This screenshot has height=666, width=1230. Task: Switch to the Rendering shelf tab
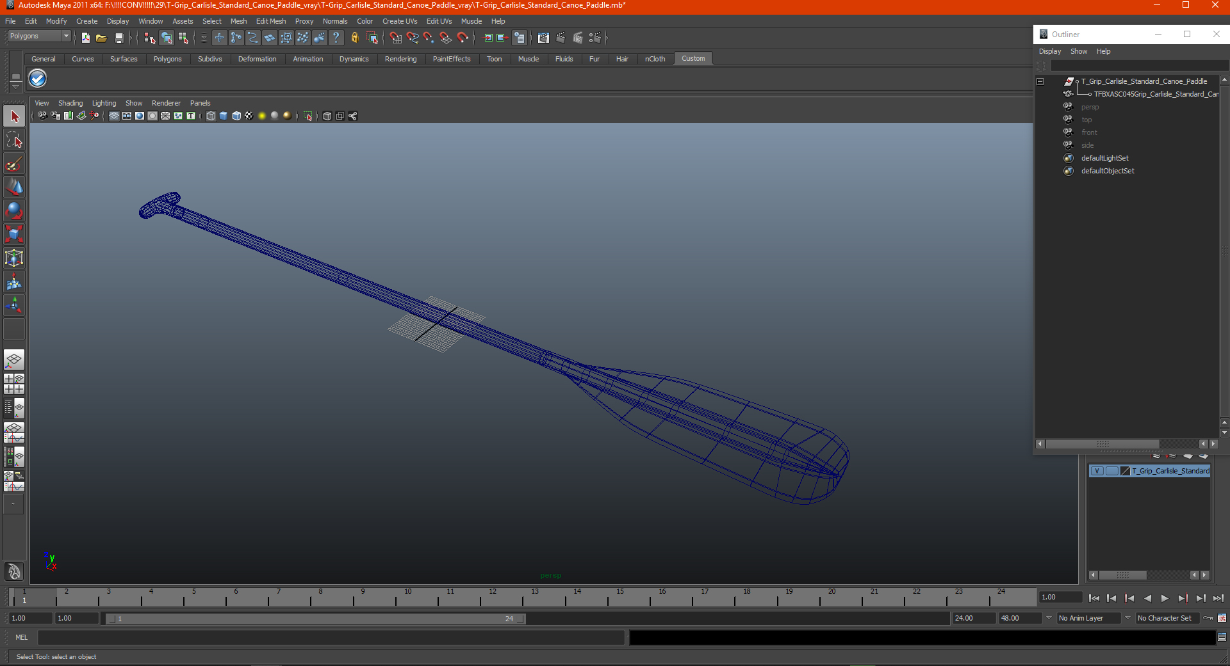tap(400, 59)
